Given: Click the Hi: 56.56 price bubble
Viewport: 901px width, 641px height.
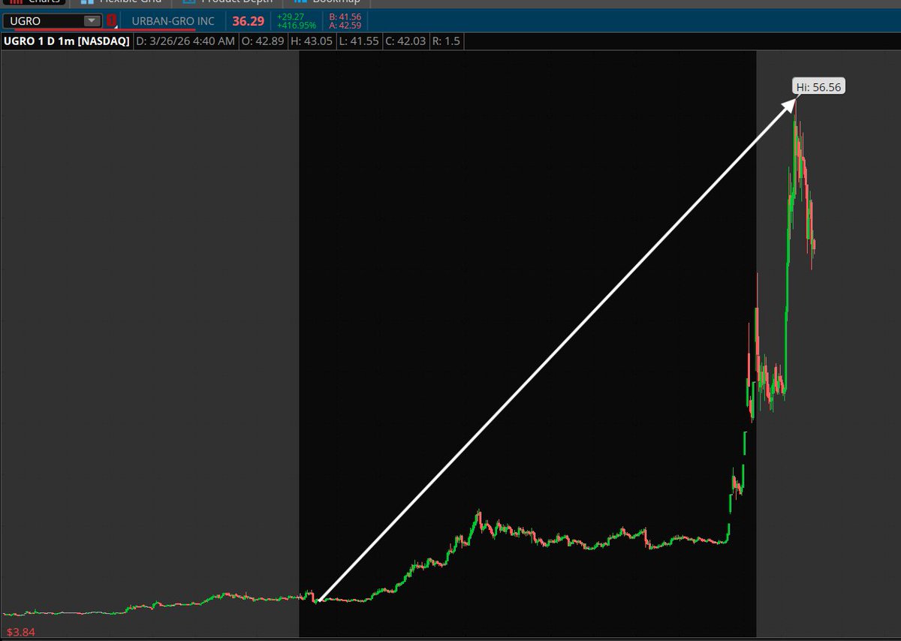Looking at the screenshot, I should [820, 87].
